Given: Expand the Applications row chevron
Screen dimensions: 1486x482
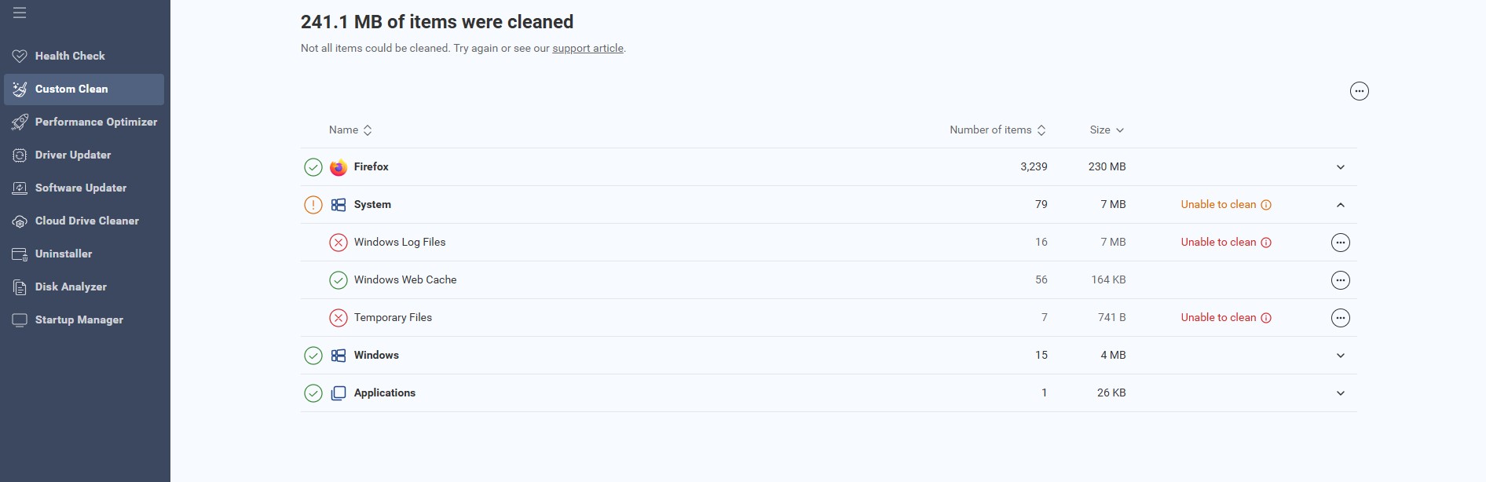Looking at the screenshot, I should click(1340, 393).
